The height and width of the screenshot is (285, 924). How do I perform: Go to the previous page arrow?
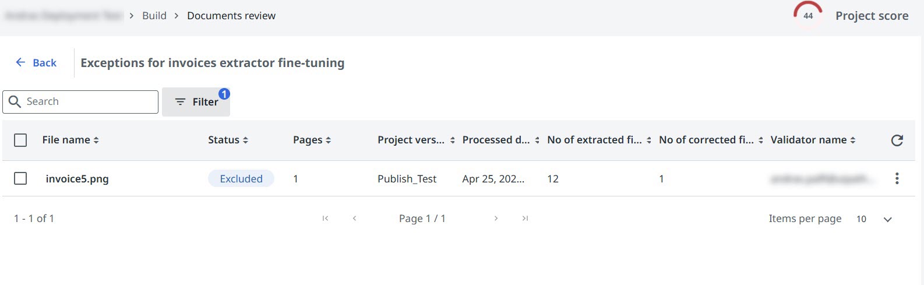click(354, 219)
